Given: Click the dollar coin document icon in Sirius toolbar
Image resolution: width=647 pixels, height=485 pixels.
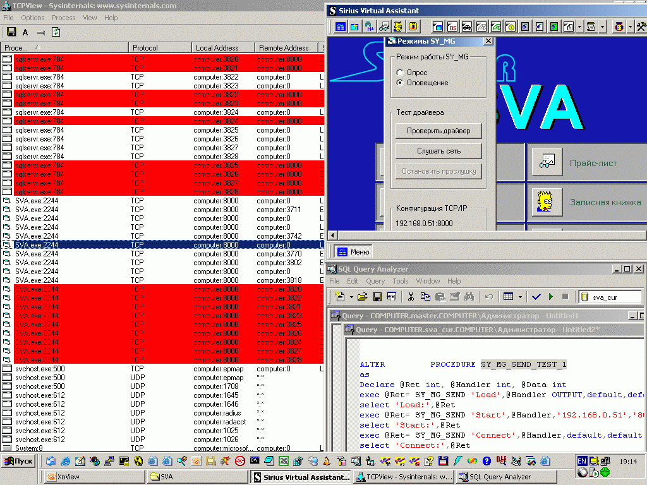Looking at the screenshot, I should tap(511, 27).
